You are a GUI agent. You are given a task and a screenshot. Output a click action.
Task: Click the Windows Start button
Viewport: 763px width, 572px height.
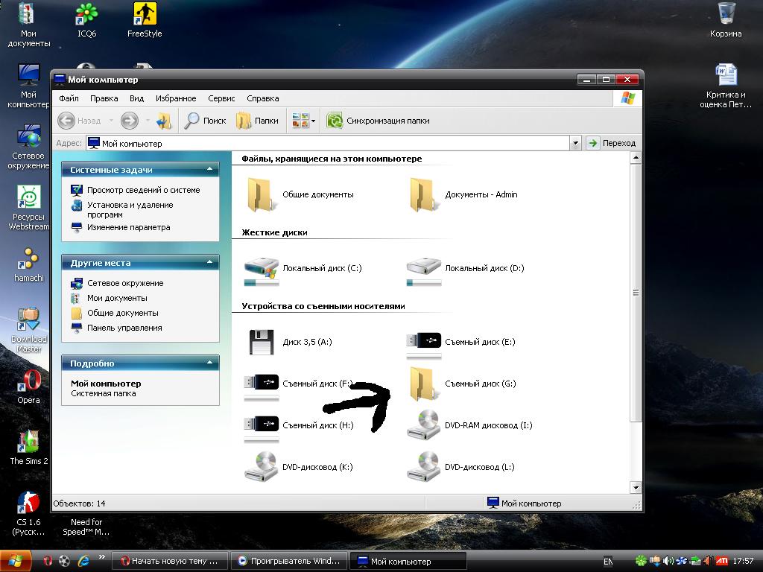tap(16, 561)
